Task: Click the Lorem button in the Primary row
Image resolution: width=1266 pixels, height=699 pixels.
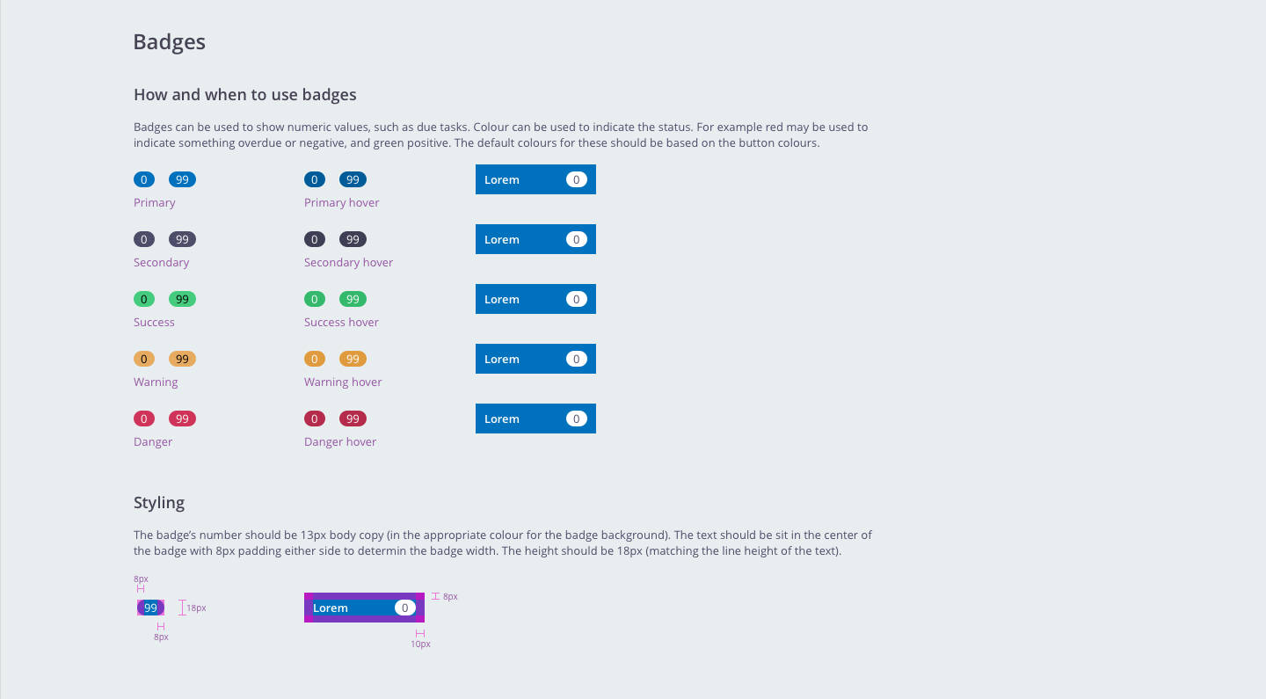Action: click(x=535, y=179)
